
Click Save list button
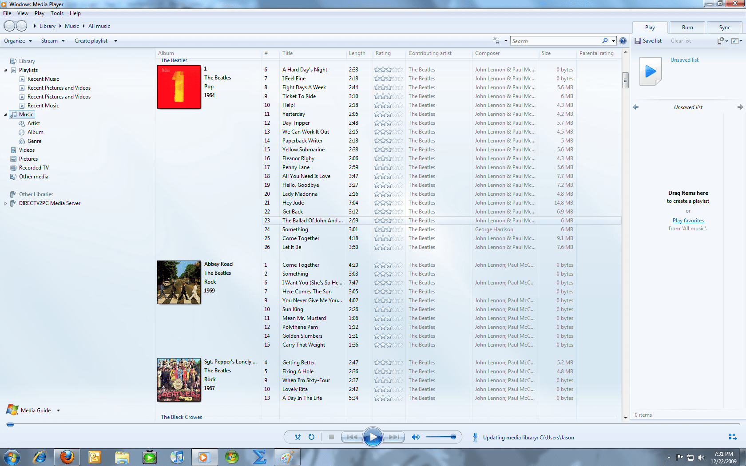tap(648, 41)
